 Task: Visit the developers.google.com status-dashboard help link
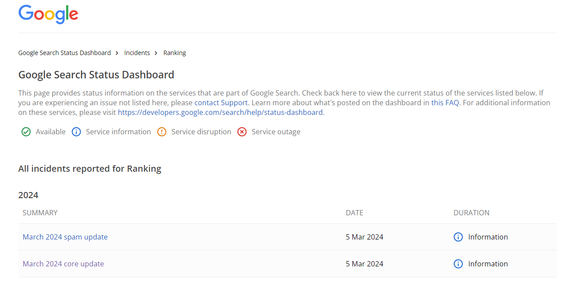(x=220, y=112)
